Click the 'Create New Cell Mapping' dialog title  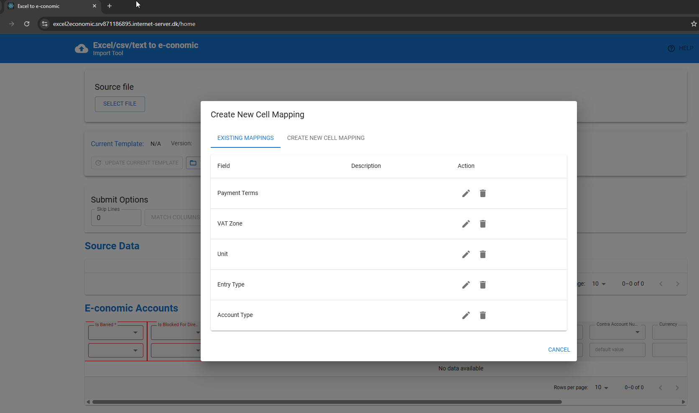pos(258,115)
